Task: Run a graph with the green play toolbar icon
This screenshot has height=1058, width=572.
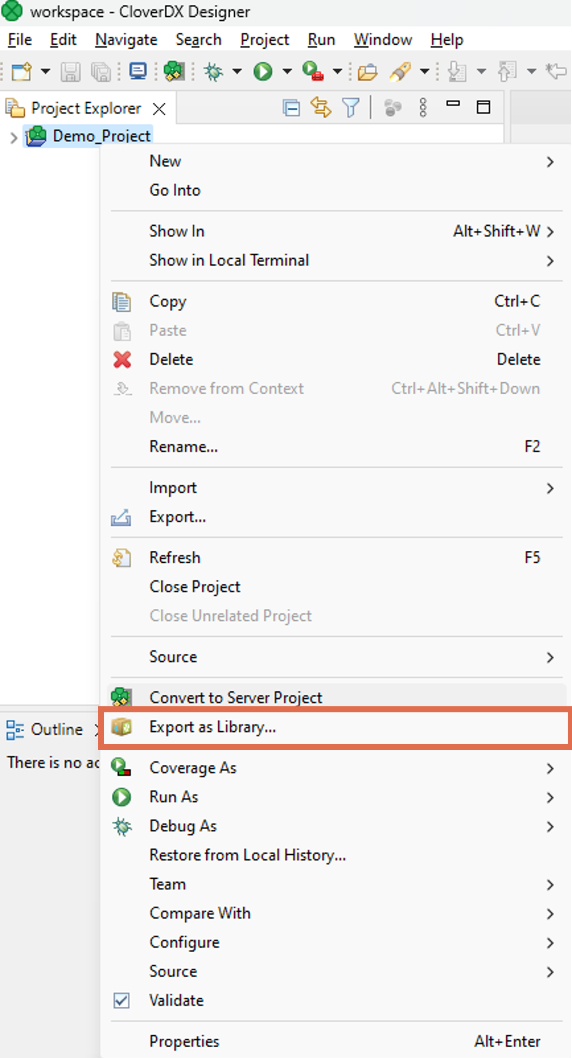Action: click(263, 72)
